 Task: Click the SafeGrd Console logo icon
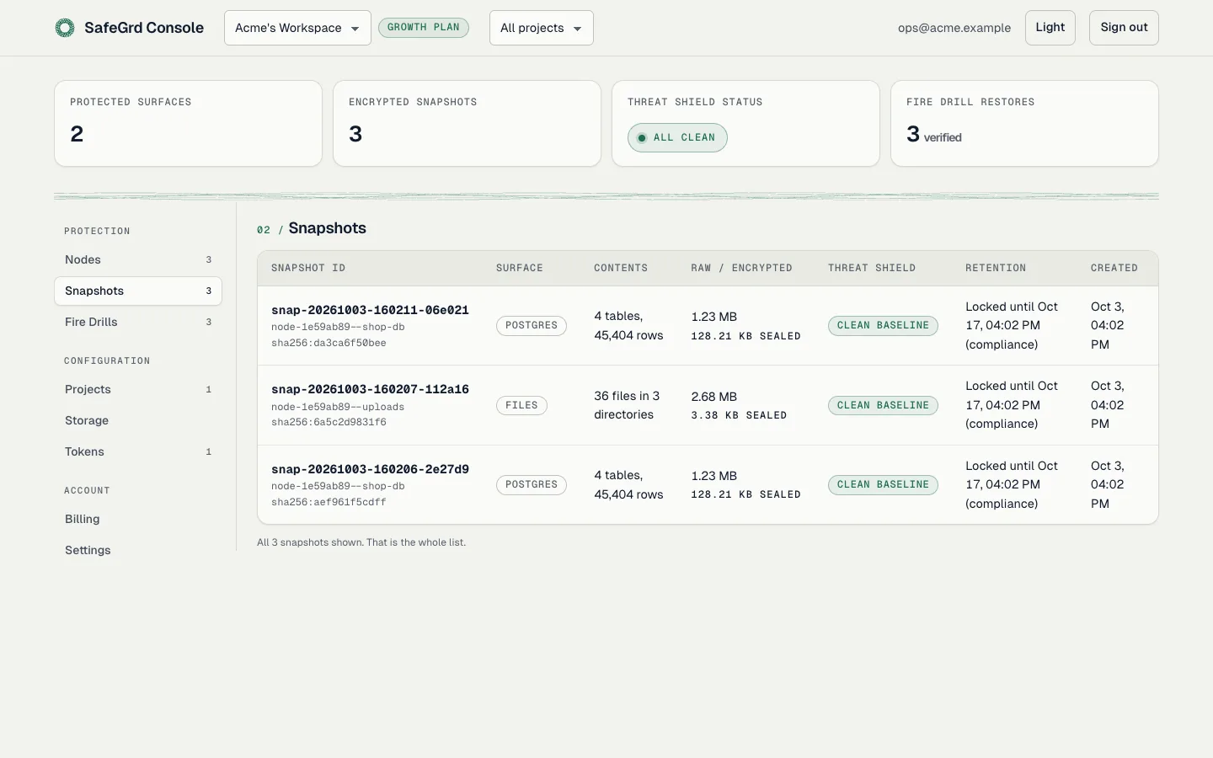point(65,28)
